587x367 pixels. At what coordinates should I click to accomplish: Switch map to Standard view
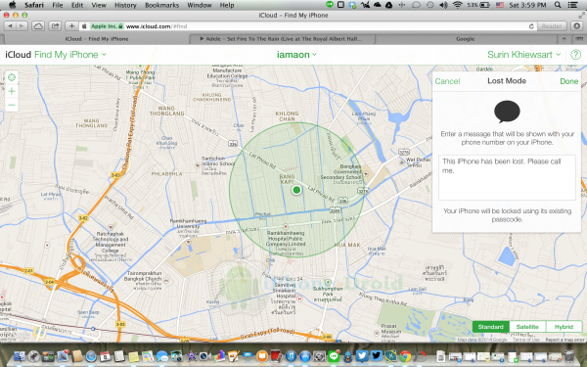pos(490,327)
